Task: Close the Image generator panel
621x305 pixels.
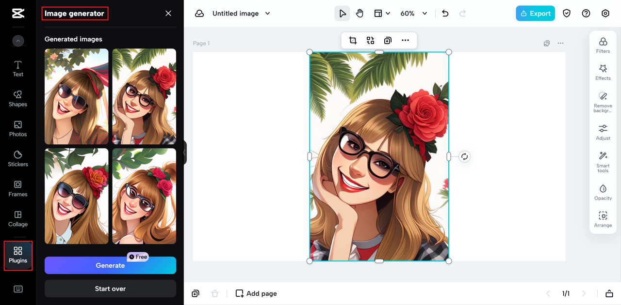Action: coord(168,14)
